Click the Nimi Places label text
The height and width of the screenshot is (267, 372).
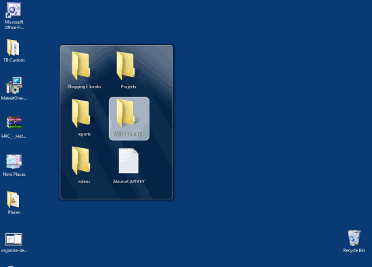(14, 174)
